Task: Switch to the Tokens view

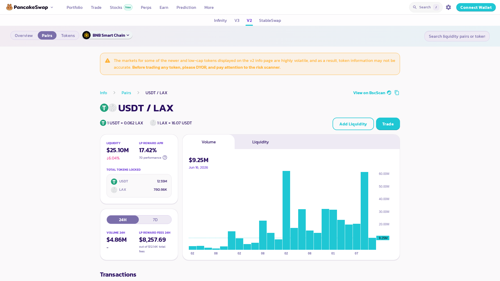Action: click(68, 35)
